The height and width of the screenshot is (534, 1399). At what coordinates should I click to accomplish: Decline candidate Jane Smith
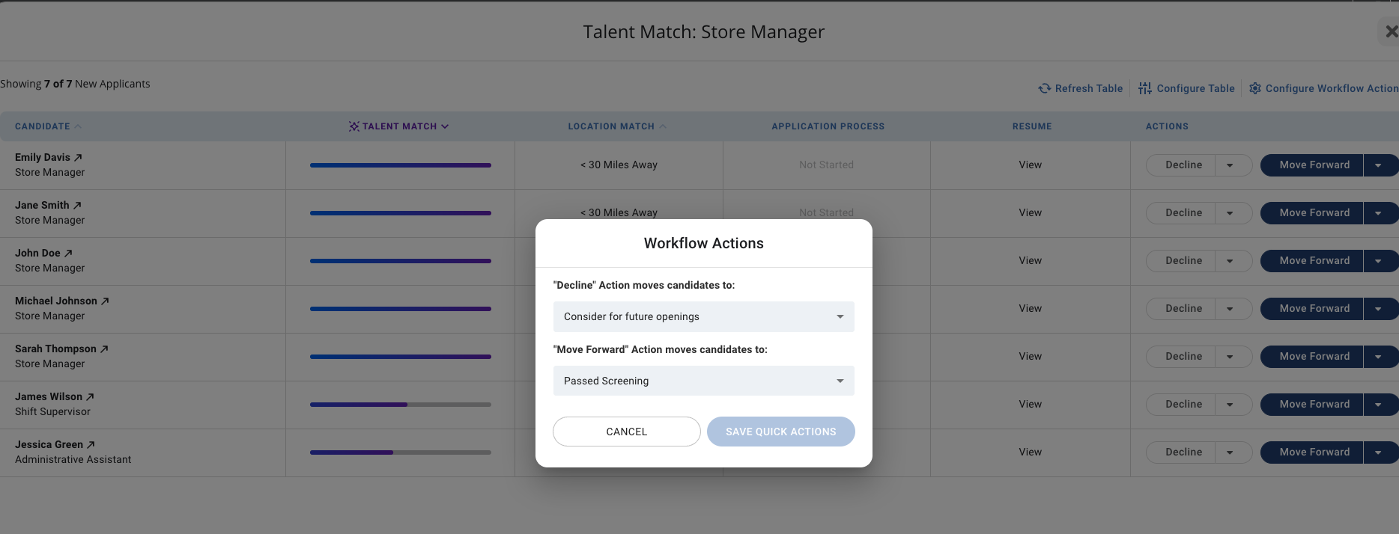(1182, 213)
